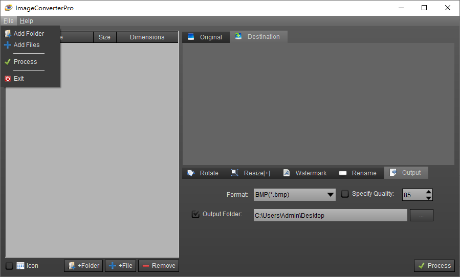This screenshot has width=460, height=277.
Task: Sort the file list by Size column
Action: 105,37
